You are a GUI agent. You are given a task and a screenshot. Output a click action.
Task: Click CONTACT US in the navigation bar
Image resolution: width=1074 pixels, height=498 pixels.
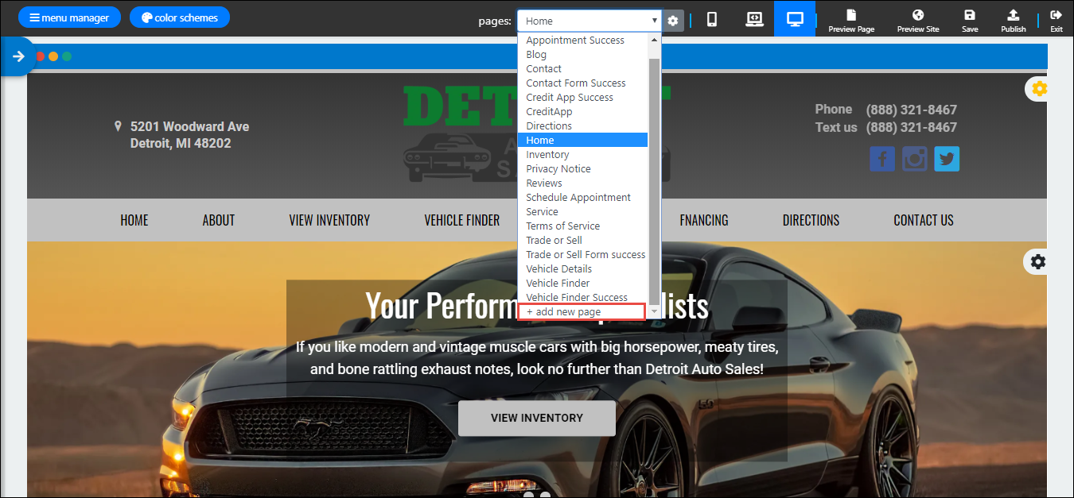pyautogui.click(x=924, y=220)
